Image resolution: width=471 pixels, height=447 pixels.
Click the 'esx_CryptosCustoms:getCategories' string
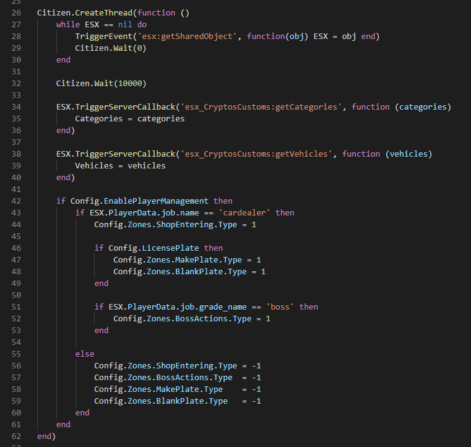coord(261,107)
